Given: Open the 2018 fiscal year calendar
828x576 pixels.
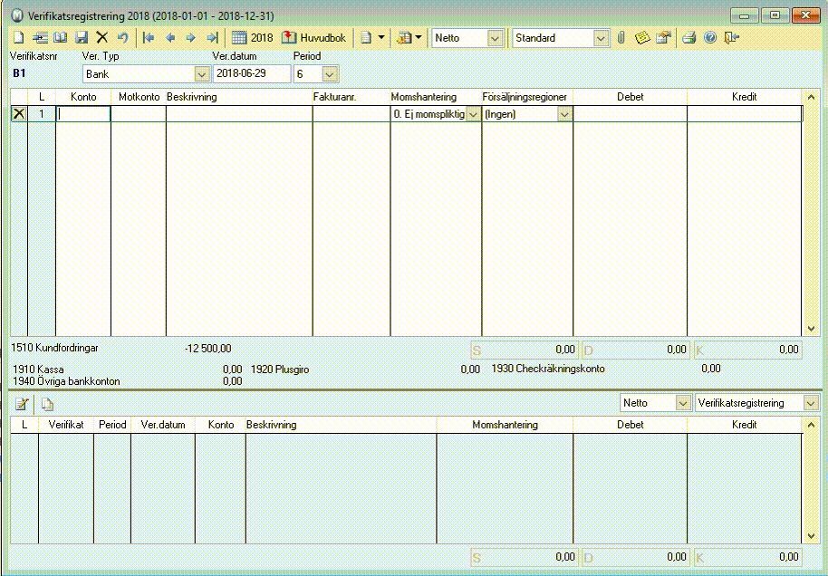Looking at the screenshot, I should 253,37.
